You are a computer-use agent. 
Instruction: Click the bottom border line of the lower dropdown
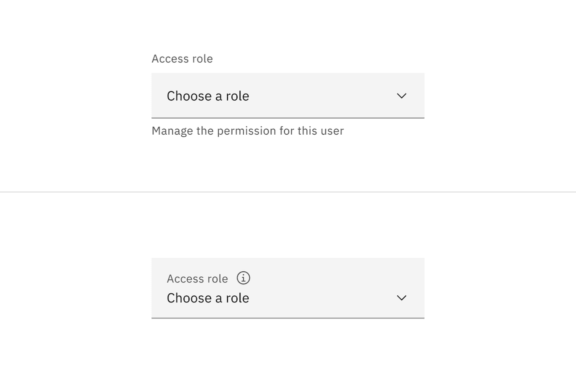(x=288, y=318)
